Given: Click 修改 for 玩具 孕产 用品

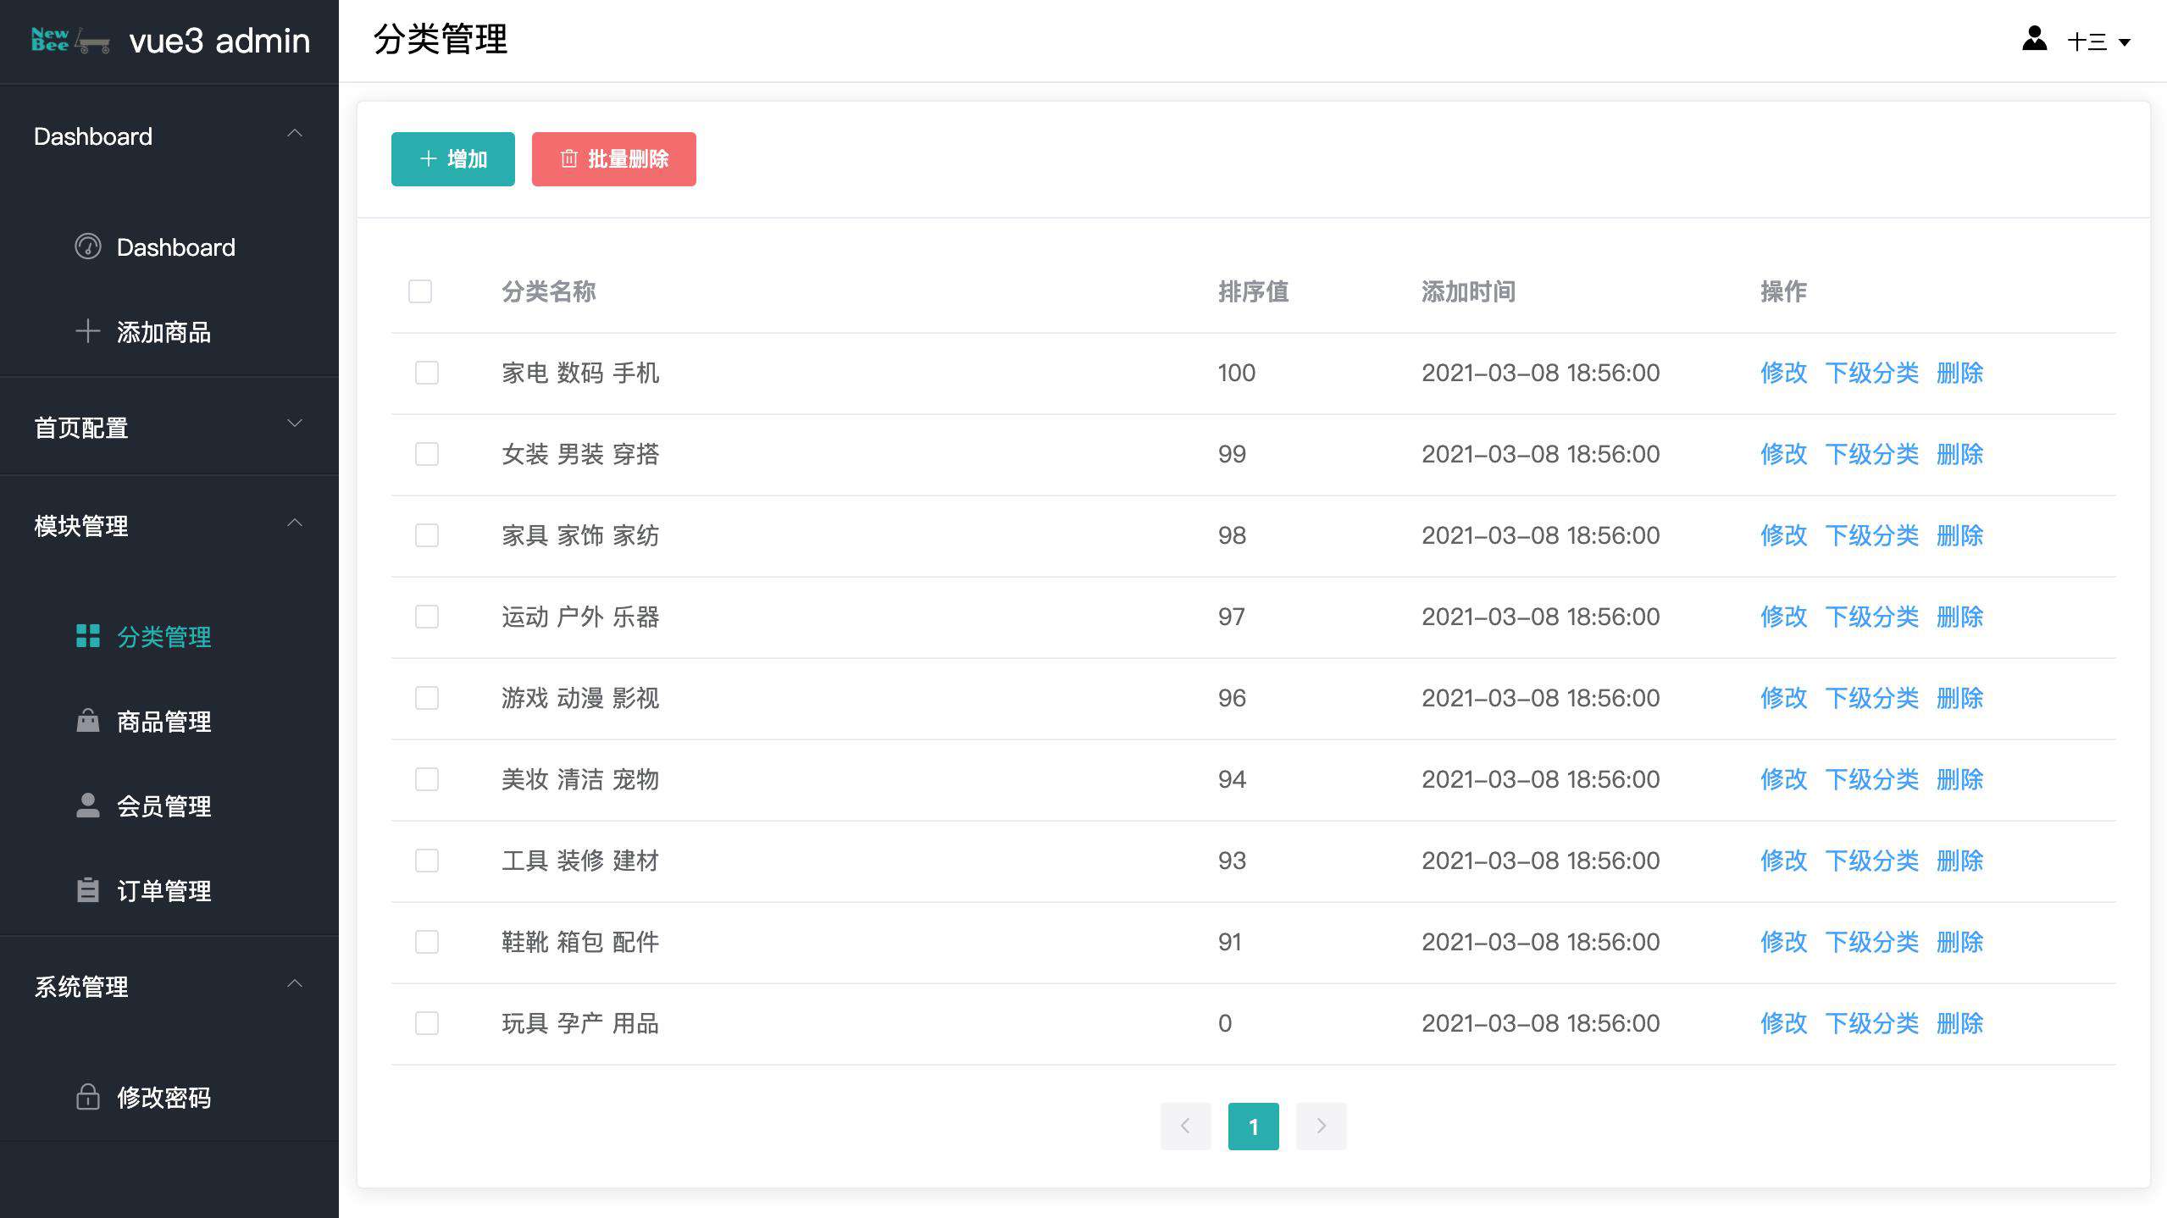Looking at the screenshot, I should point(1784,1023).
